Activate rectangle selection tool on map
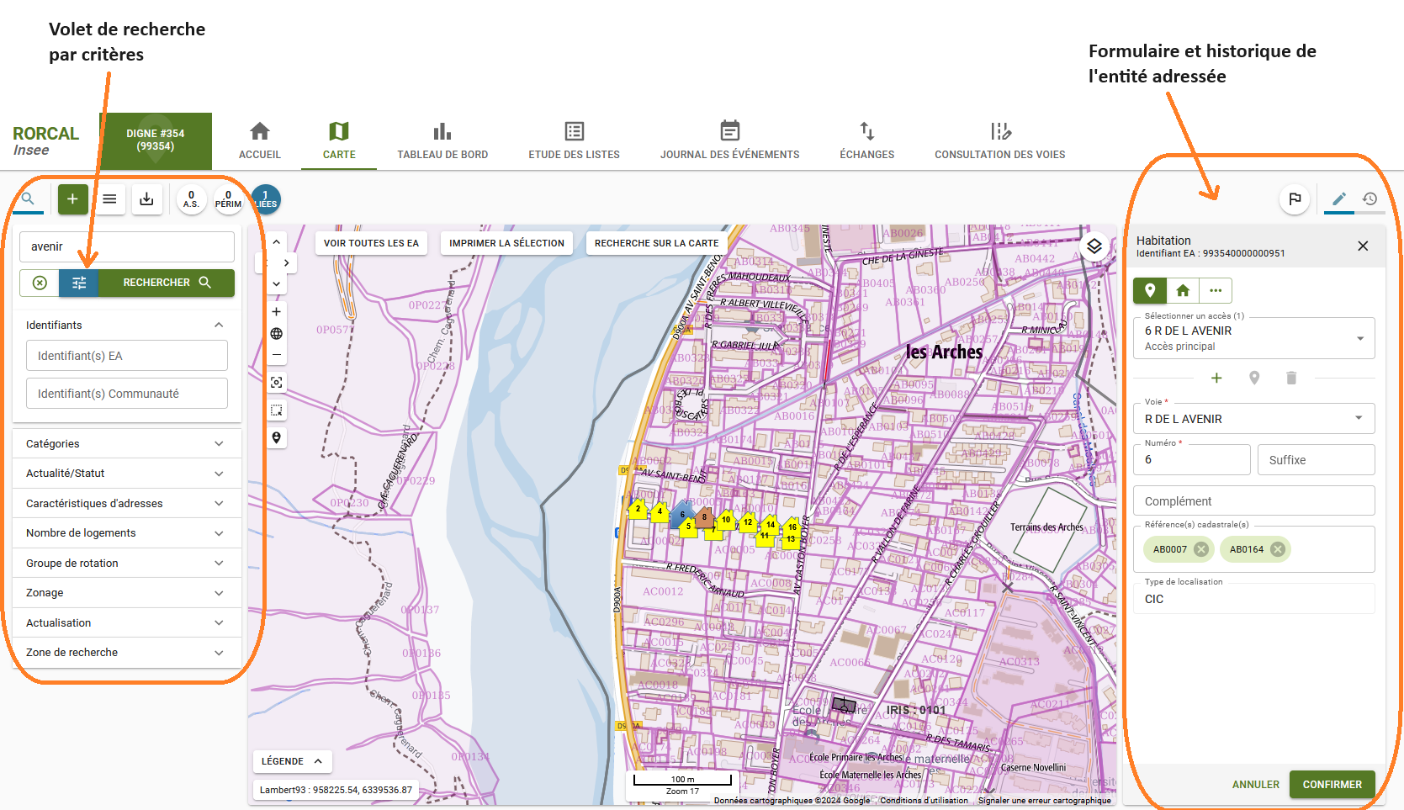1404x810 pixels. point(276,410)
